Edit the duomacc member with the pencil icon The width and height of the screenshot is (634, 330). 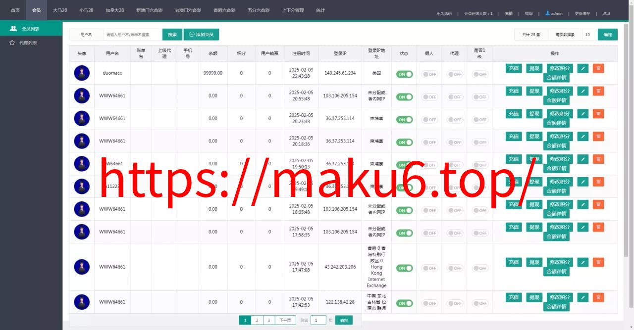point(583,68)
